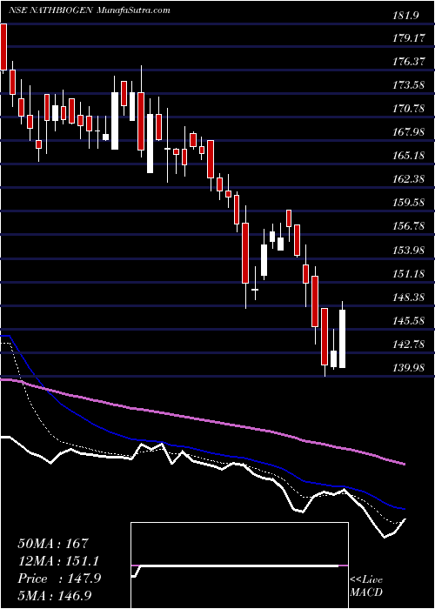The width and height of the screenshot is (435, 609).
Task: Click the Price : 147.9 legend value
Action: [59, 579]
